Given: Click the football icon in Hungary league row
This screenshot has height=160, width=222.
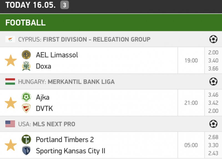Looking at the screenshot, I should click(x=213, y=82).
